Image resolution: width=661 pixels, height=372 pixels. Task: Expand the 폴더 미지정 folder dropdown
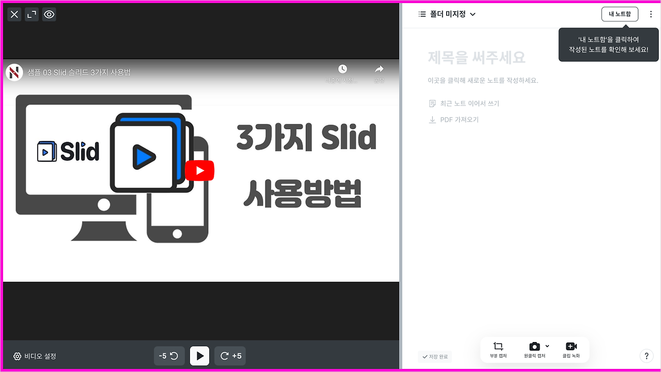(x=474, y=14)
